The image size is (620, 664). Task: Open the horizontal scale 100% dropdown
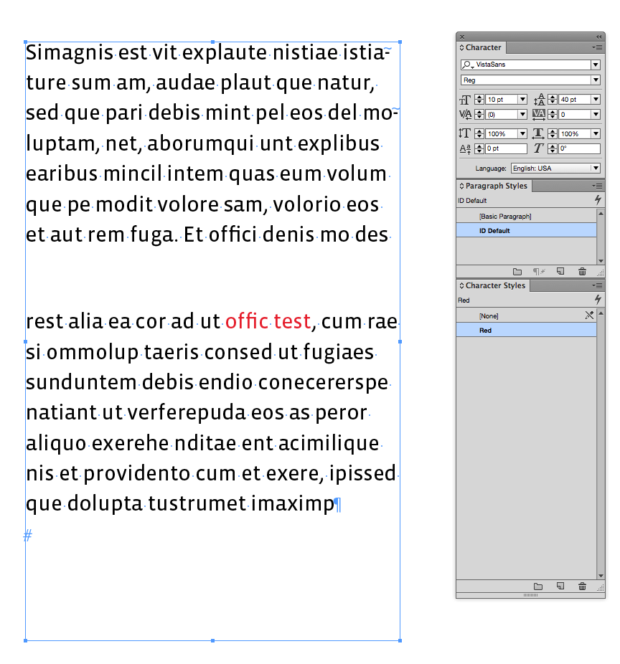[596, 134]
